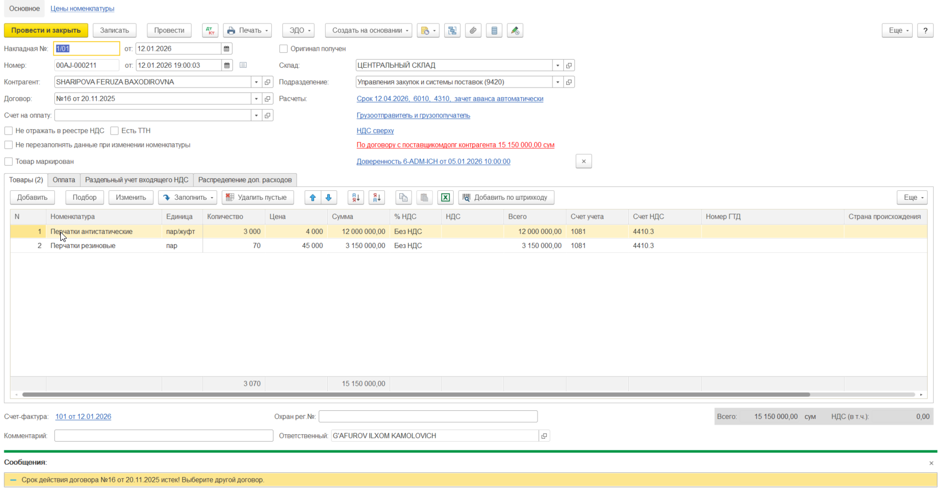939x492 pixels.
Task: Click the goods table horizontal scrollbar
Action: click(x=416, y=395)
